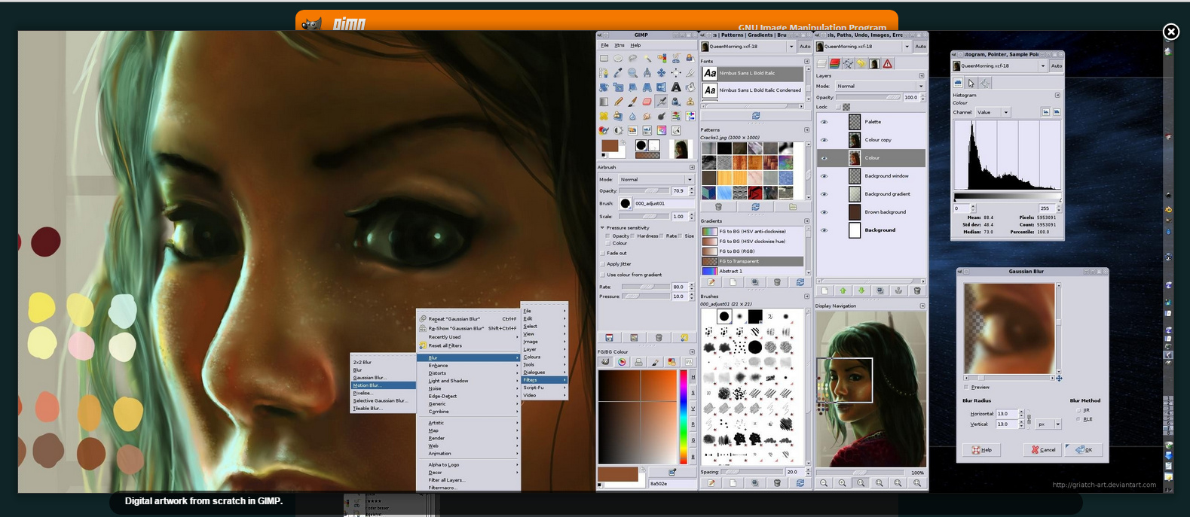
Task: Open the Airbrush Mode dropdown
Action: 656,180
